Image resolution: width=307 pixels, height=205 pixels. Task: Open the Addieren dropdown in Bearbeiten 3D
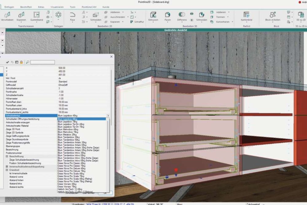pyautogui.click(x=228, y=12)
